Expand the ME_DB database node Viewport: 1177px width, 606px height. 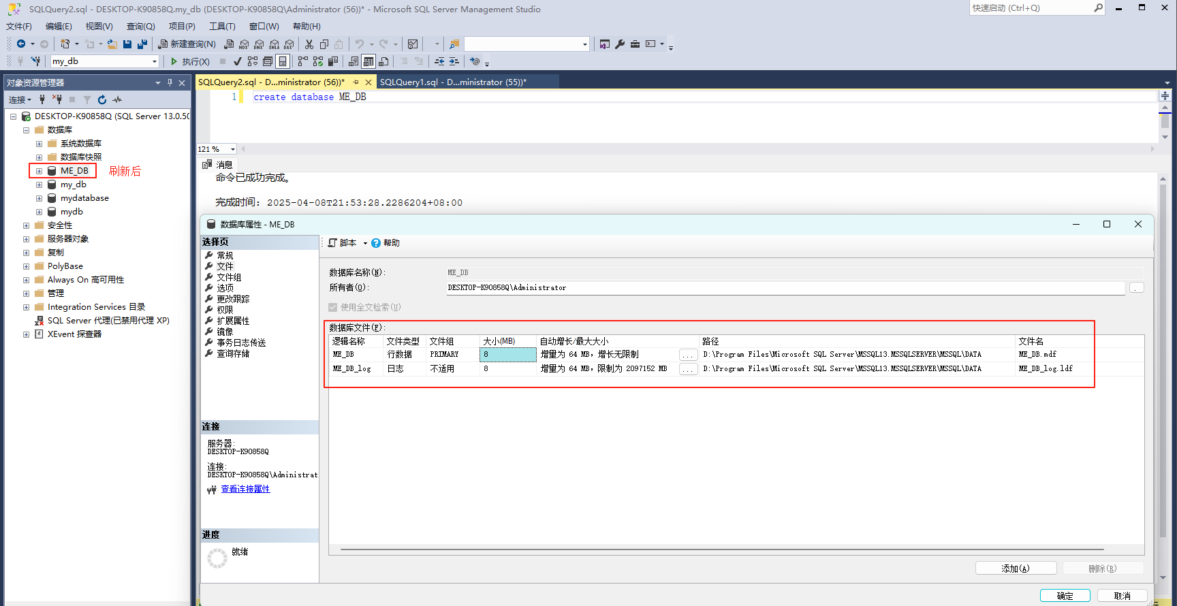tap(39, 171)
